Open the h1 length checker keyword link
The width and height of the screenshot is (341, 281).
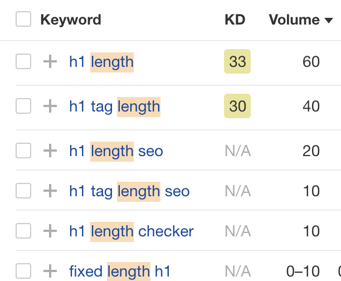[x=131, y=231]
